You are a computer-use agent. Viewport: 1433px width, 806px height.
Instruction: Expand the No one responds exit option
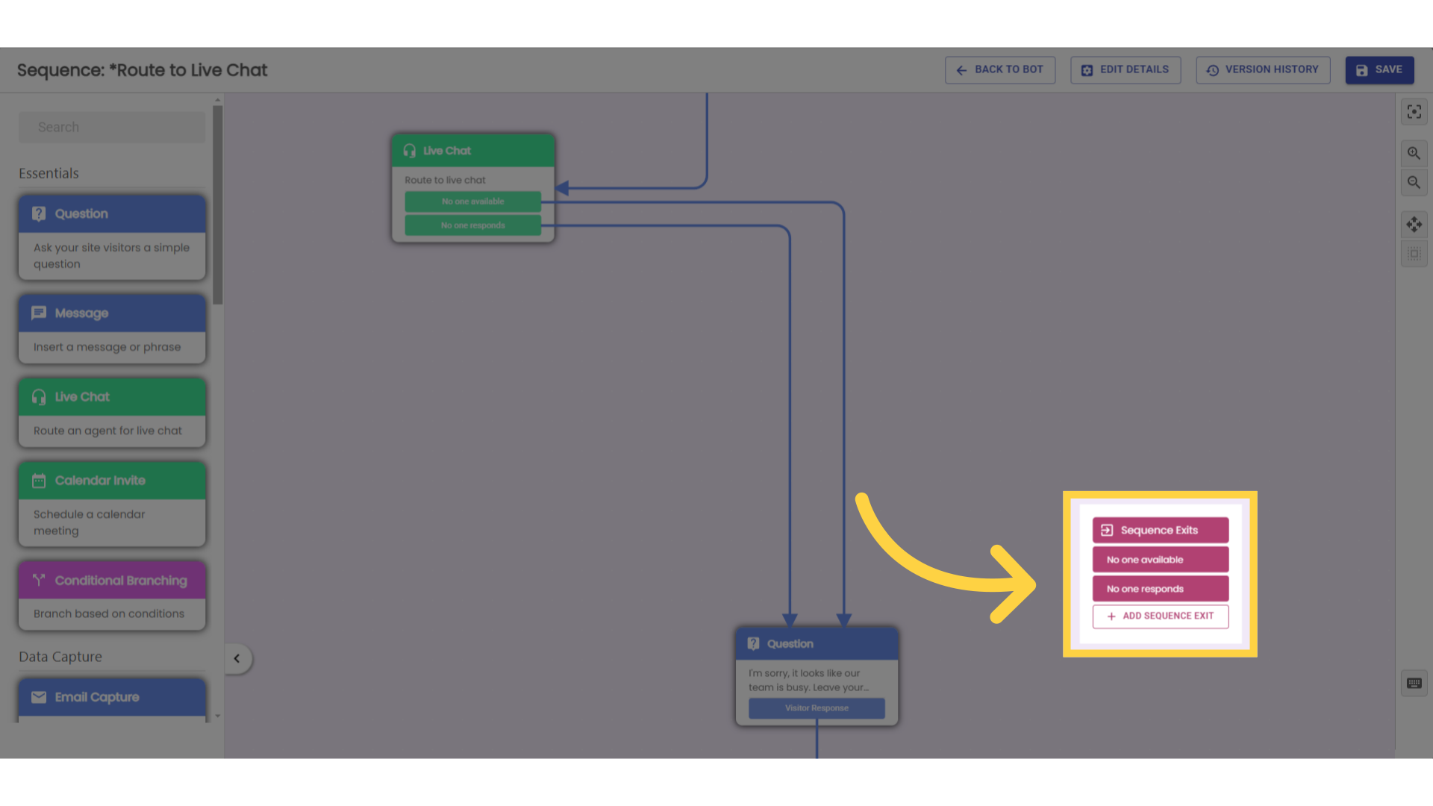coord(1161,589)
